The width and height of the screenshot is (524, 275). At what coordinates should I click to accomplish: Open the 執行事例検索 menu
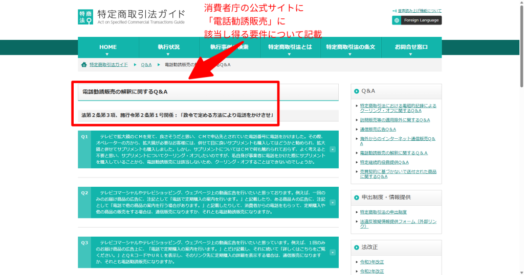tap(229, 47)
